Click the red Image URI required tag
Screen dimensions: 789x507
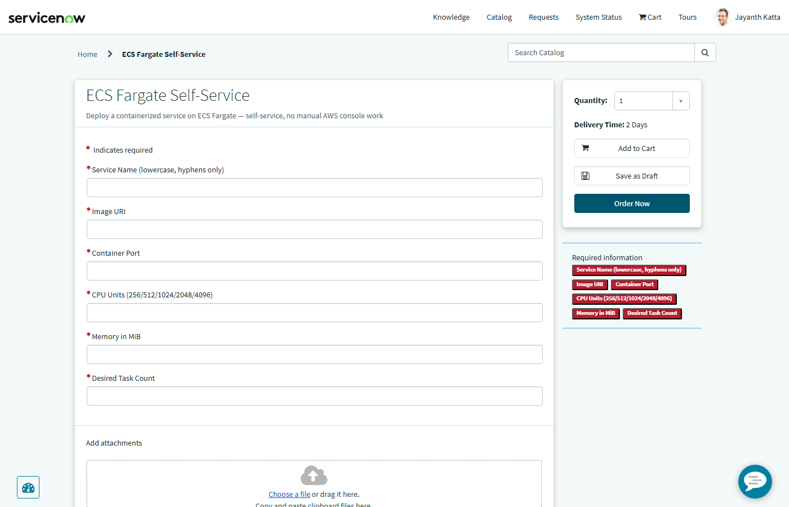click(589, 284)
